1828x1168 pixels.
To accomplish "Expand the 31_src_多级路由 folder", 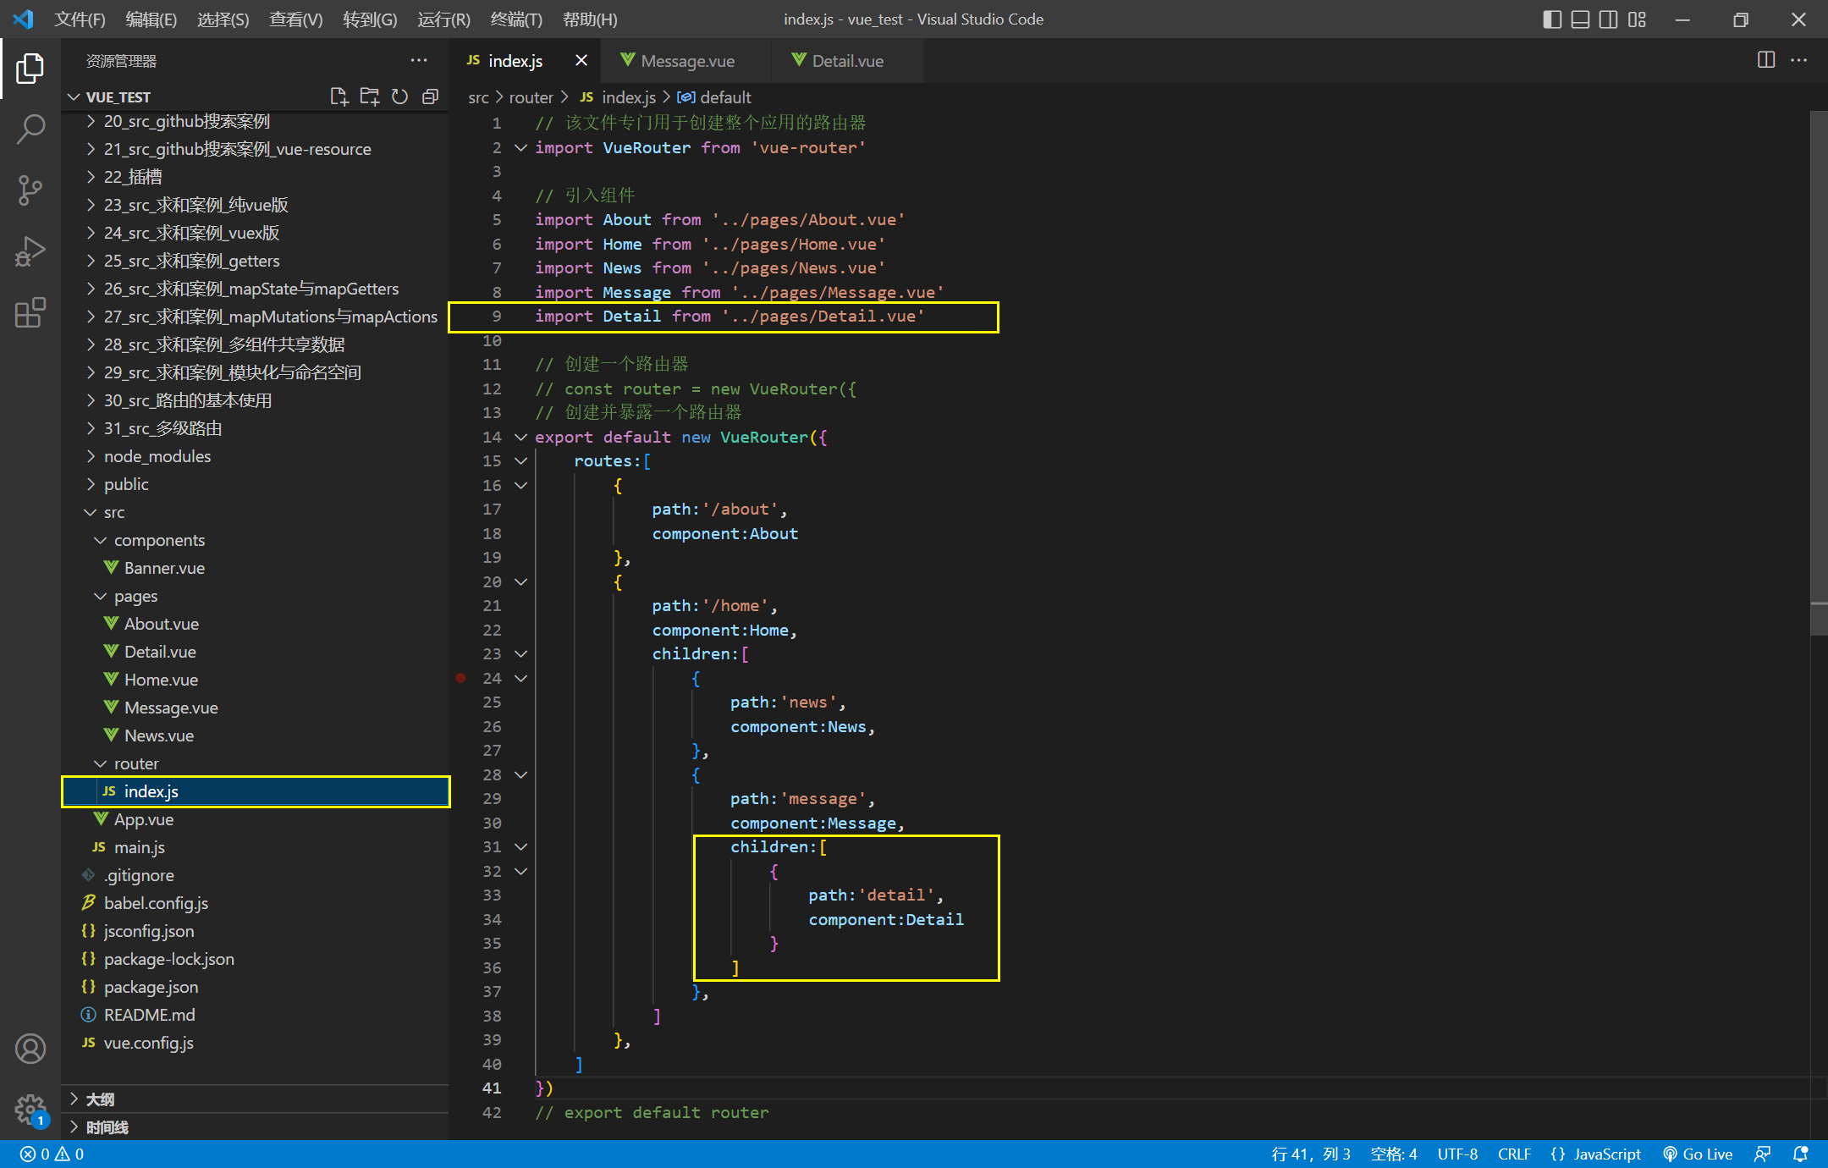I will click(162, 428).
